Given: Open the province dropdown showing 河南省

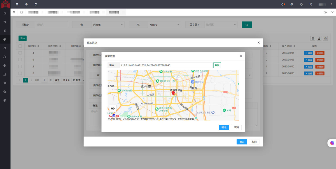Looking at the screenshot, I should (108, 25).
